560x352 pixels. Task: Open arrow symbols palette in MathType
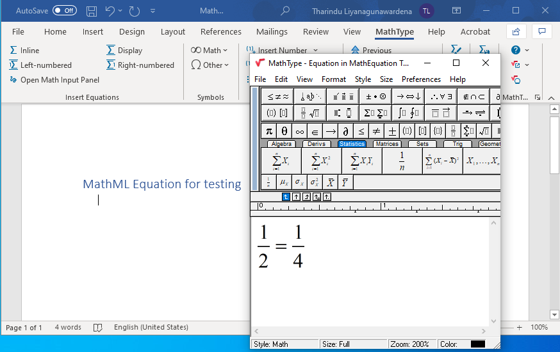408,96
